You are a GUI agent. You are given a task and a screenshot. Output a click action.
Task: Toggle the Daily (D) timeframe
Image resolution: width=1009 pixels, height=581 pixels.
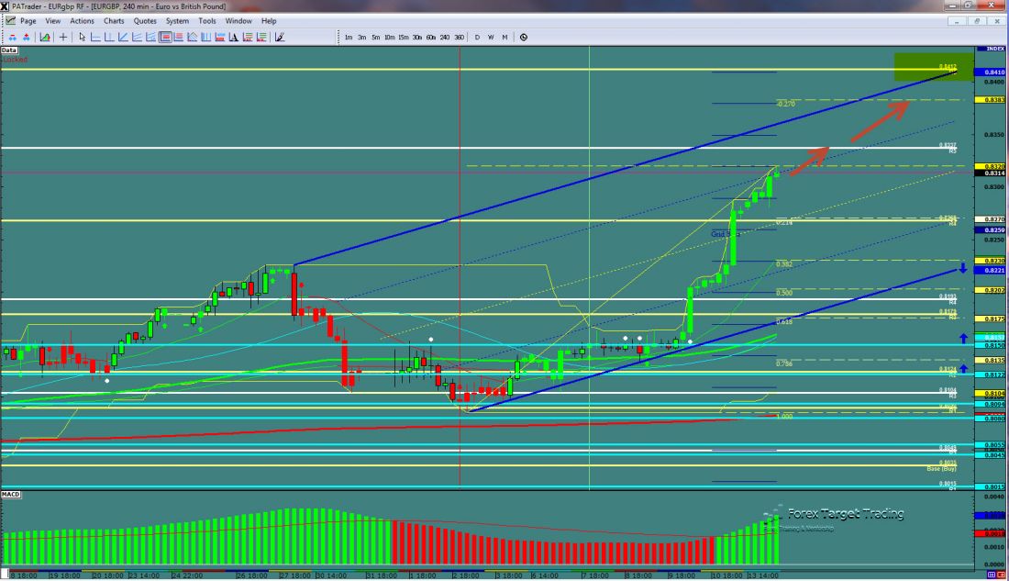pos(477,38)
